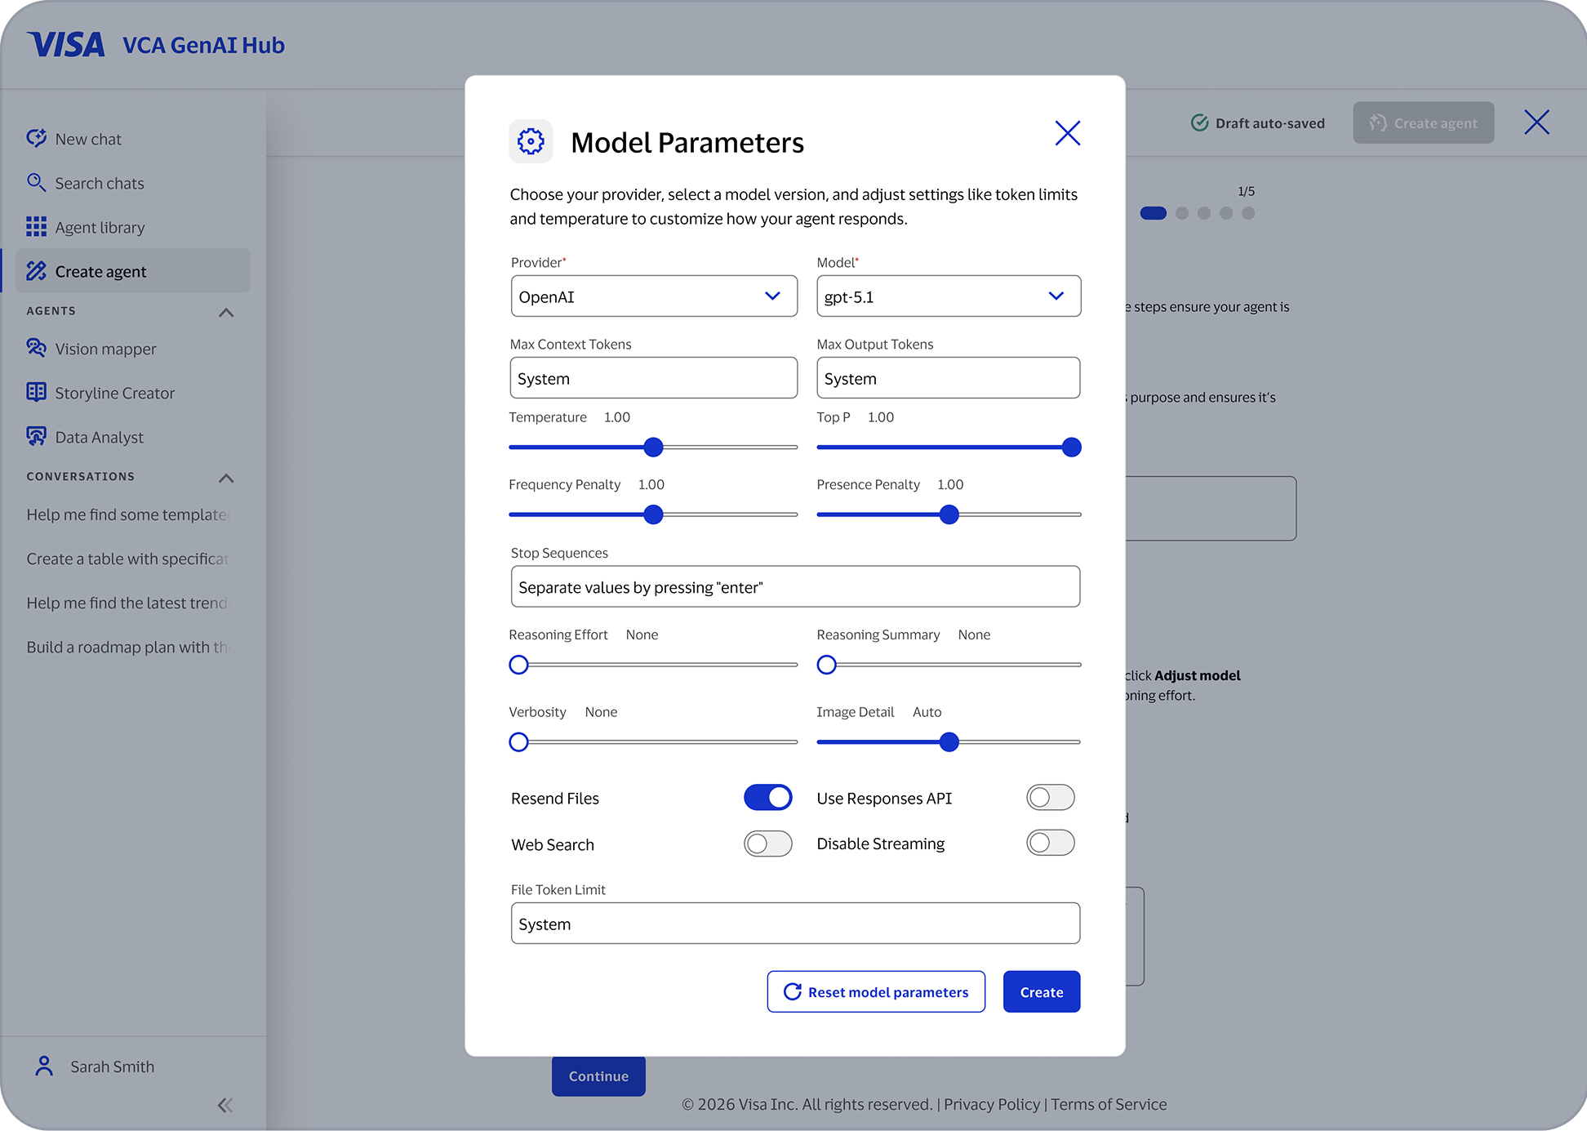Open the Model dropdown showing gpt-5.1
The image size is (1587, 1131).
click(949, 296)
